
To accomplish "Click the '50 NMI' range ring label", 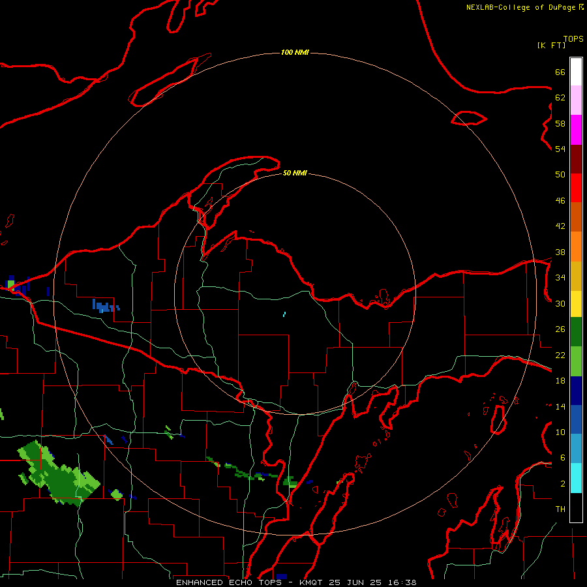I will click(x=295, y=173).
